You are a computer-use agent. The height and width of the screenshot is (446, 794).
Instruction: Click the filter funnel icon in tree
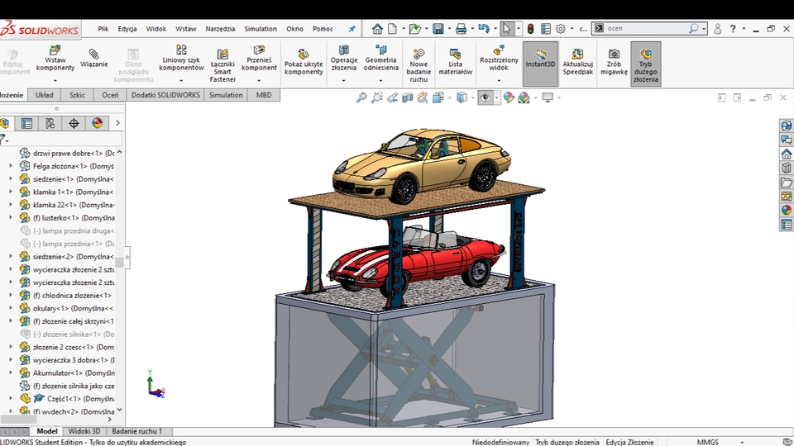pyautogui.click(x=3, y=139)
